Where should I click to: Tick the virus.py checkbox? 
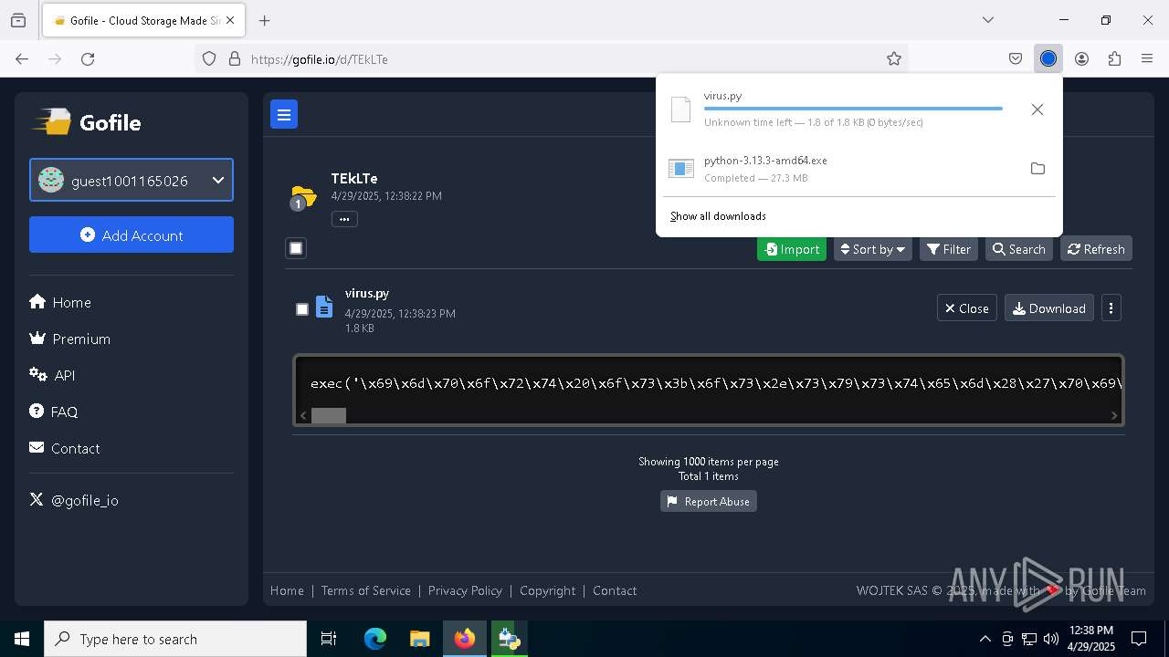pyautogui.click(x=302, y=309)
